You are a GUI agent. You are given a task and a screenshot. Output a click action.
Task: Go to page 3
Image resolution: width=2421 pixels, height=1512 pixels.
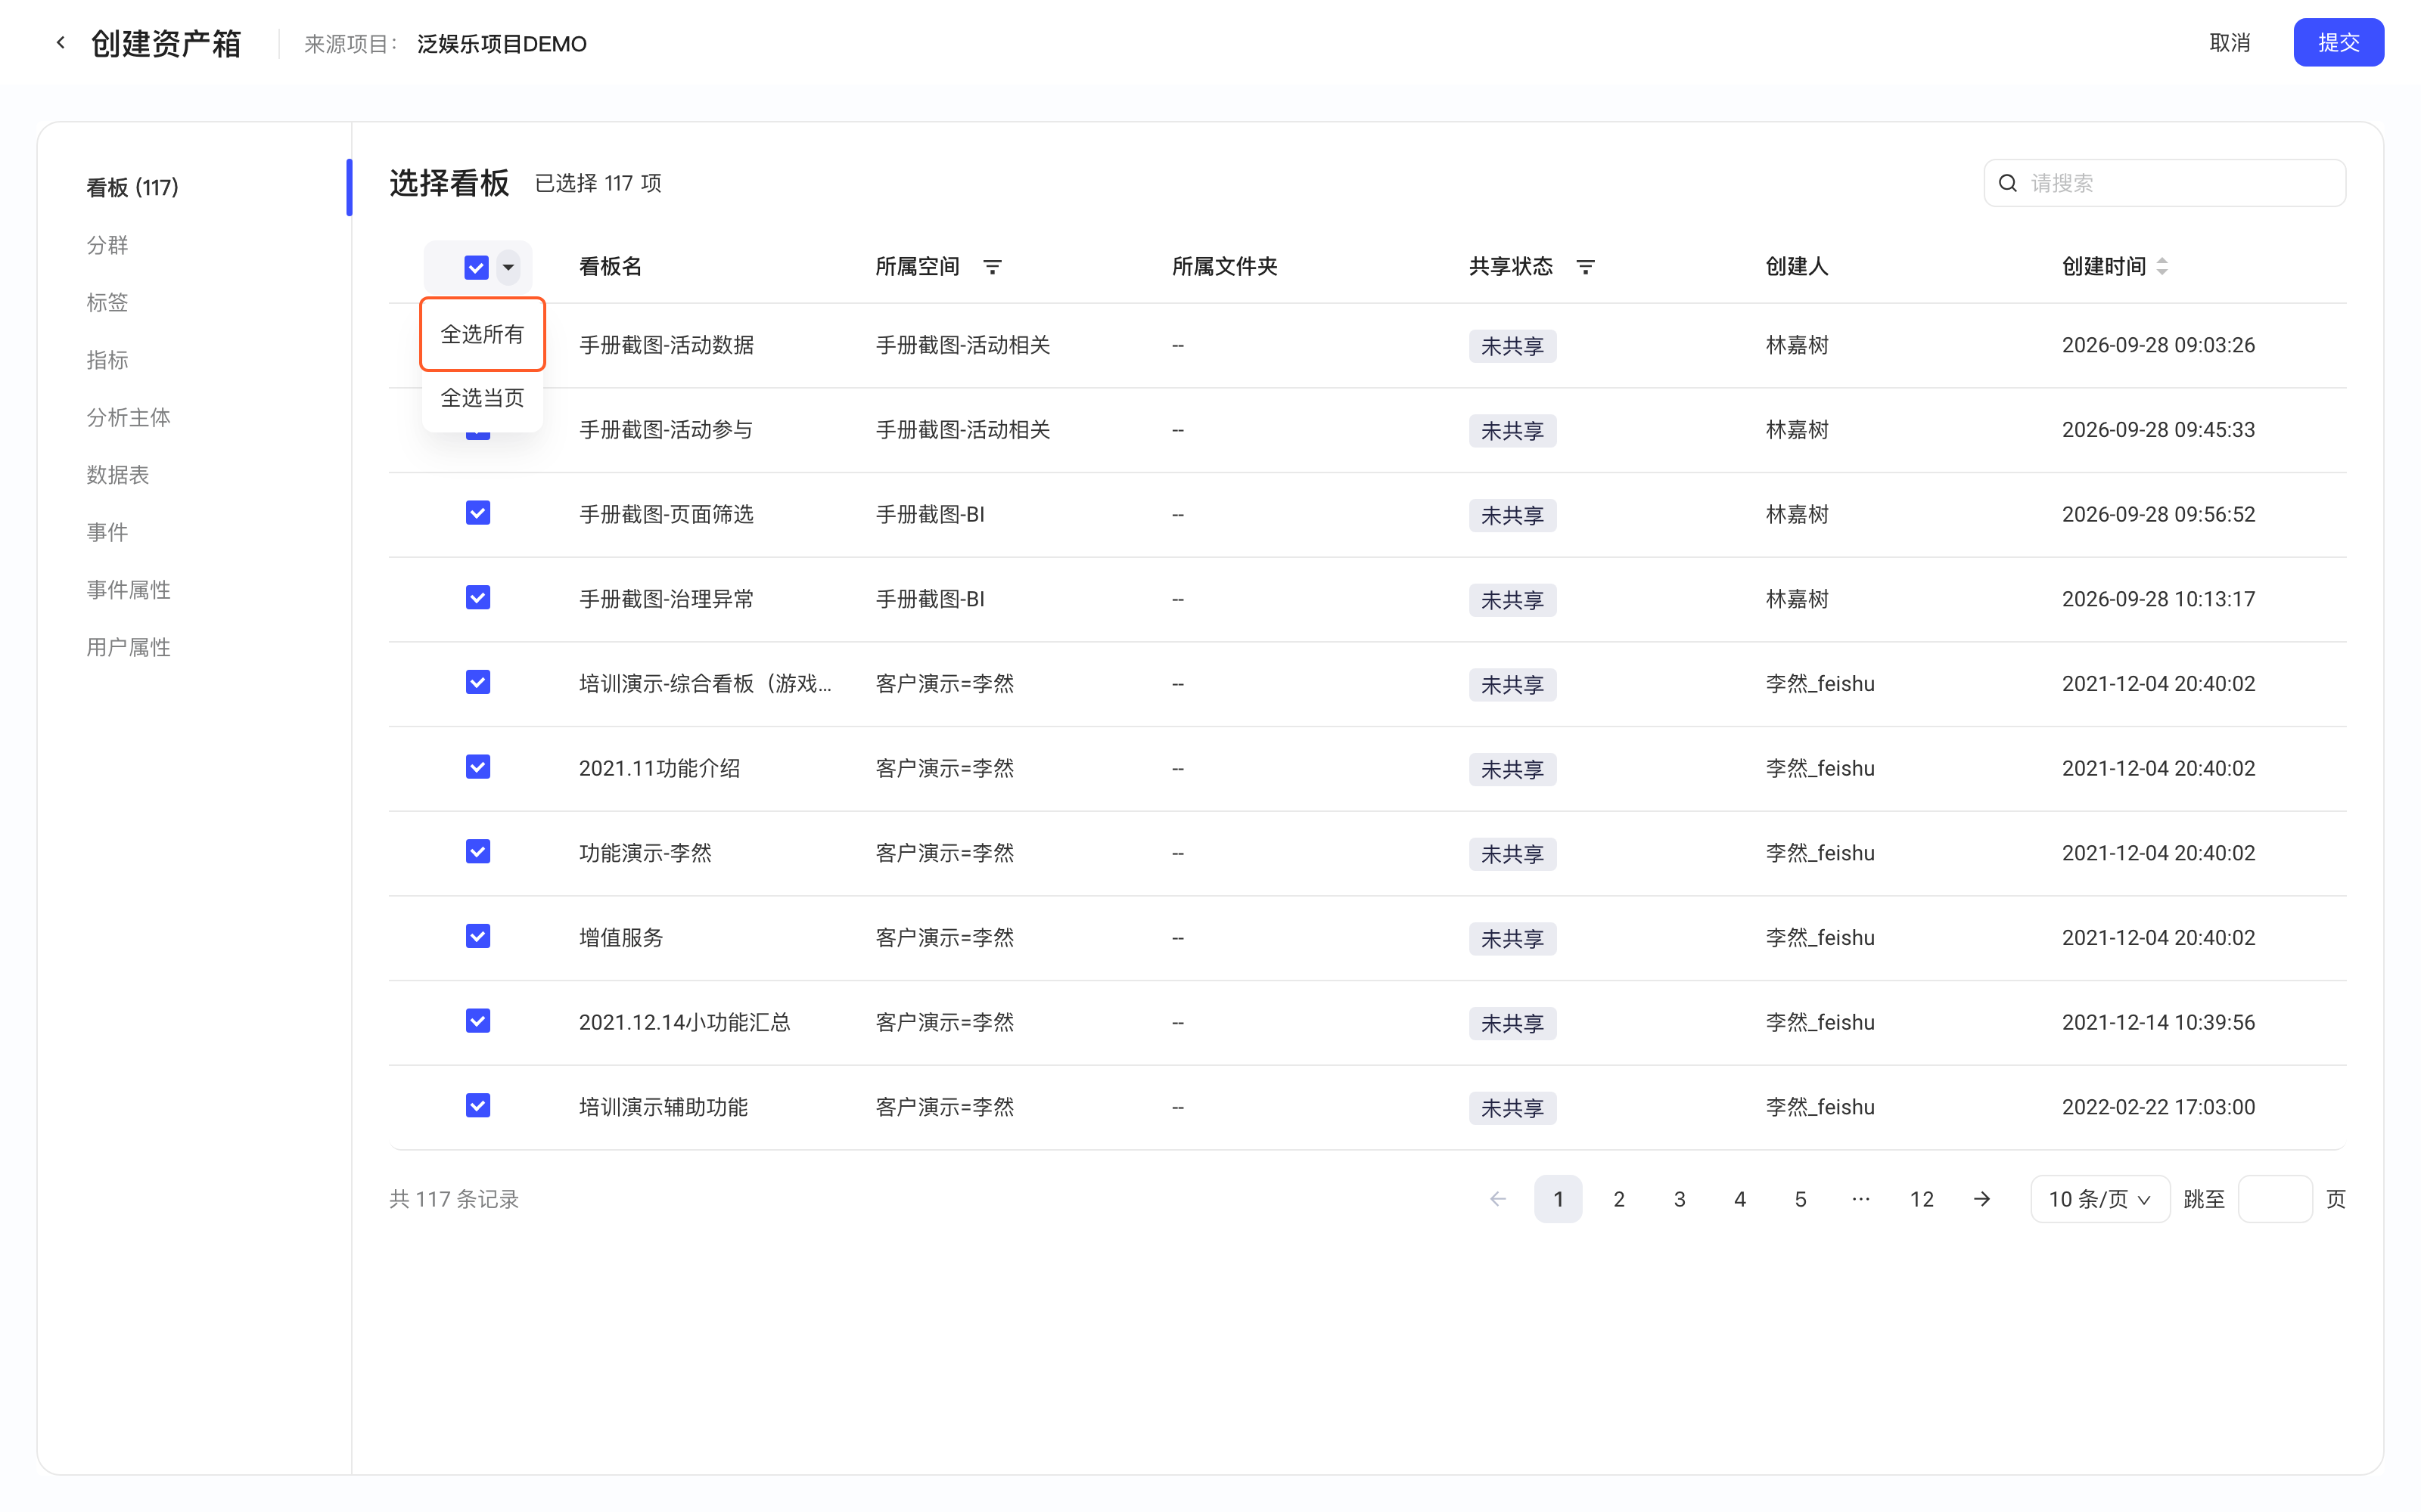coord(1680,1199)
